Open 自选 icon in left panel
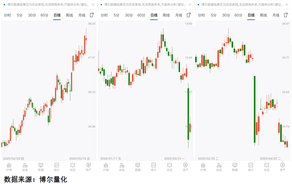 25,167
